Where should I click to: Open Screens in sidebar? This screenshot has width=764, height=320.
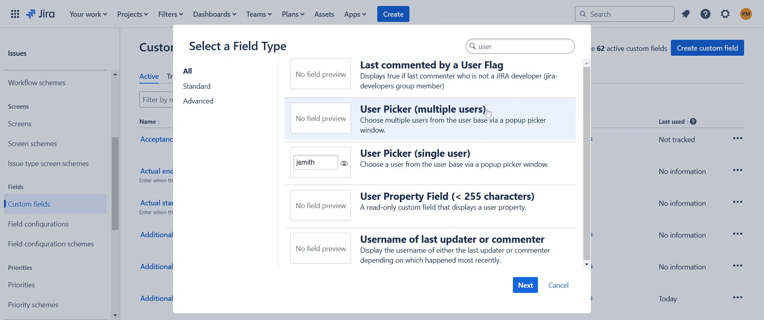[x=20, y=124]
